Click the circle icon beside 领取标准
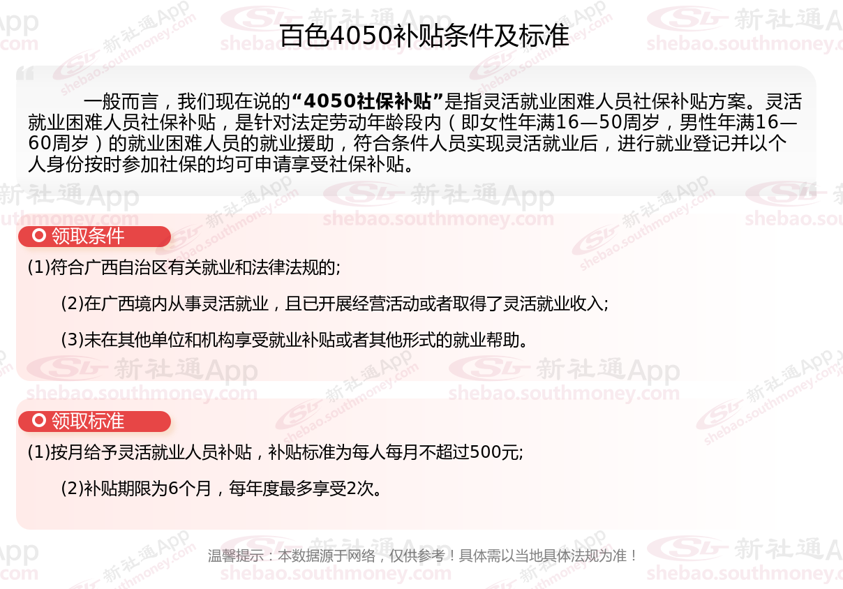This screenshot has width=843, height=589. pos(40,421)
